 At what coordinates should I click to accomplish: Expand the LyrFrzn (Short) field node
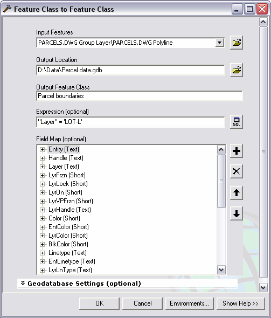pyautogui.click(x=42, y=175)
